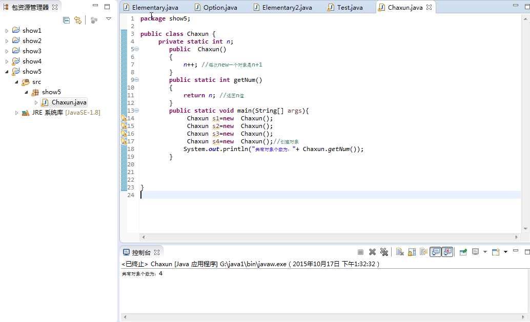This screenshot has width=530, height=322.
Task: Click the getNum() method name on line 9
Action: pos(248,80)
